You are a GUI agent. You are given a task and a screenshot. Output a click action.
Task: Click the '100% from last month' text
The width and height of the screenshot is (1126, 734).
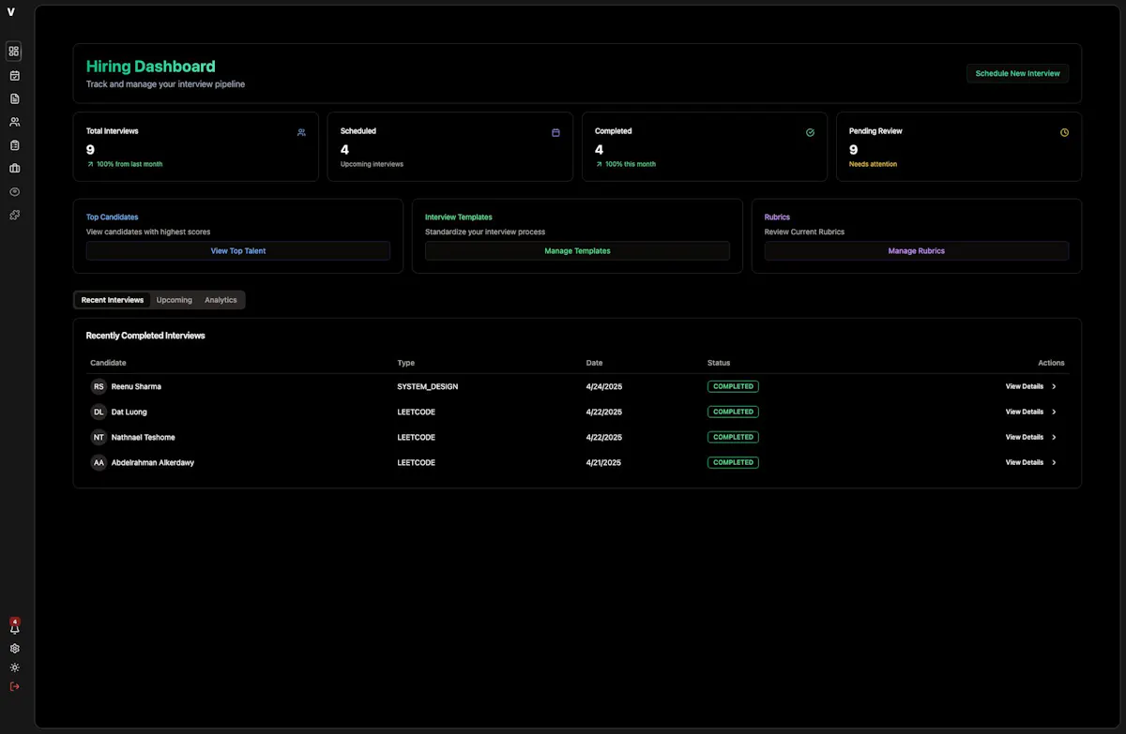click(x=129, y=164)
